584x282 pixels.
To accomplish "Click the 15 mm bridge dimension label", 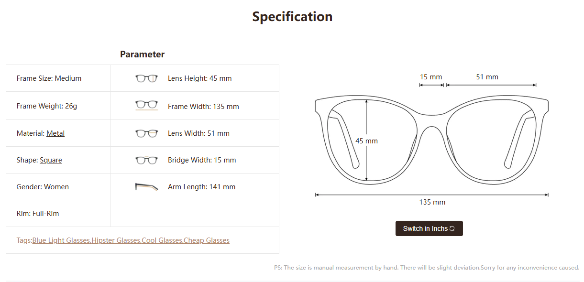I will point(431,77).
